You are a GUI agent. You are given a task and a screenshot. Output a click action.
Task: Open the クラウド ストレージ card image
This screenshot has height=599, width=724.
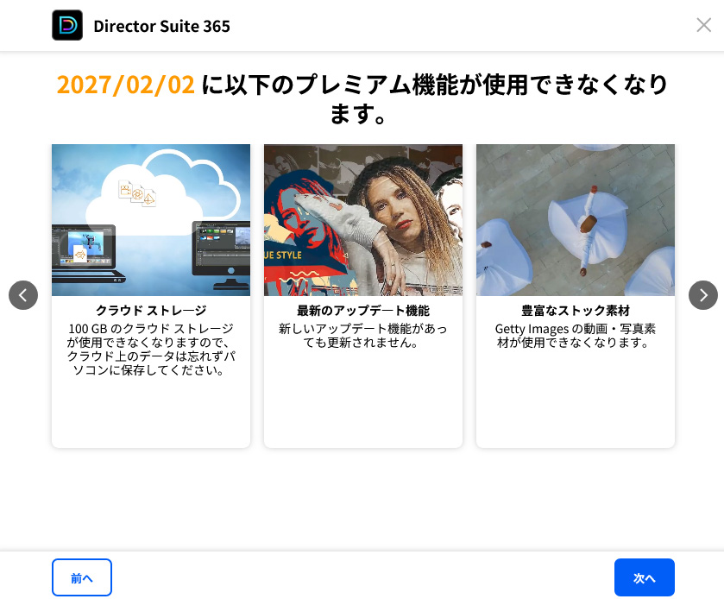click(151, 219)
